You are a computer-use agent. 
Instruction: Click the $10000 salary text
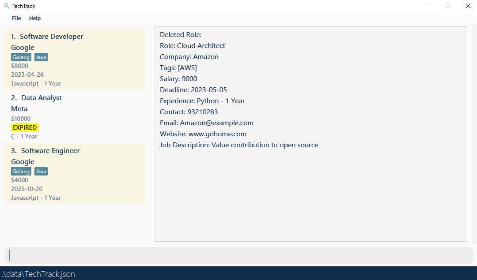point(21,119)
